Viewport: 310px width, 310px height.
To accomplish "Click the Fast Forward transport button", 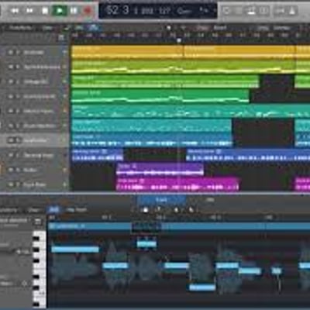I will pyautogui.click(x=30, y=11).
